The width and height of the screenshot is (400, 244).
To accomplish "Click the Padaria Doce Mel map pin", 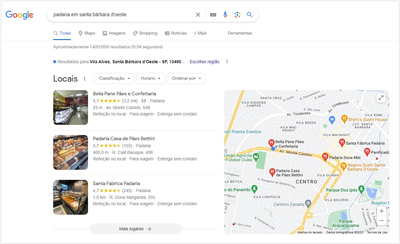I will (x=325, y=157).
